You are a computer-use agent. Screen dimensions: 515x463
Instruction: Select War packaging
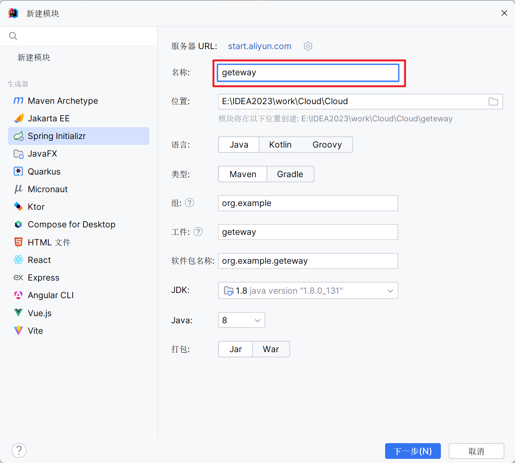pyautogui.click(x=271, y=349)
